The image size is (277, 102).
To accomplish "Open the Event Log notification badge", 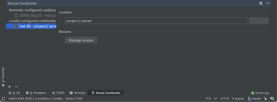I will 253,93.
